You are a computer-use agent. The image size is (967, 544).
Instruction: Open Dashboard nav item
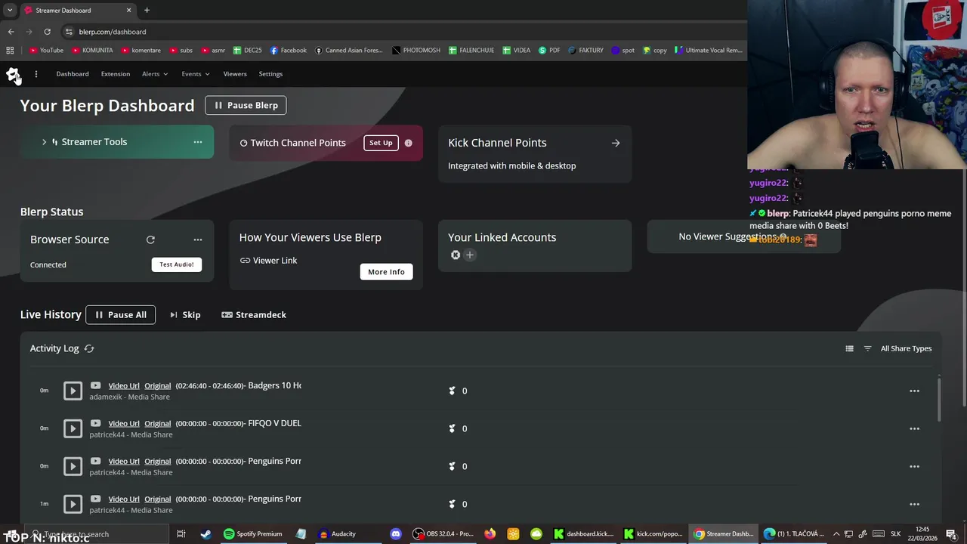[73, 74]
